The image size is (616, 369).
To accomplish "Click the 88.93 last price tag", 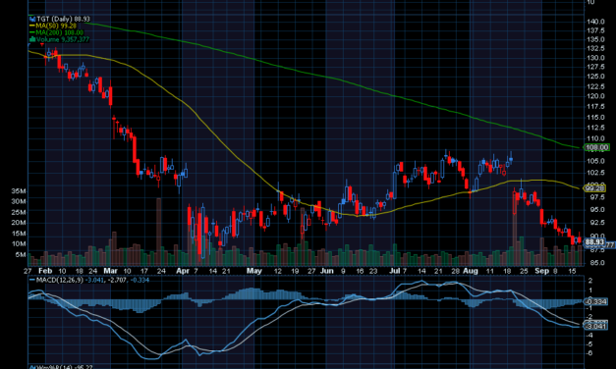I will tap(594, 241).
